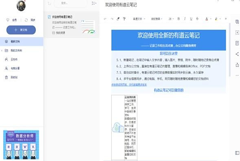
Task: Click the list line starting with 5. 1.
Action: (167, 60)
